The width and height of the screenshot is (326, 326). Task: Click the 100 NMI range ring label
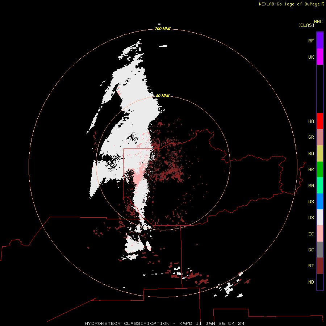[x=163, y=29]
